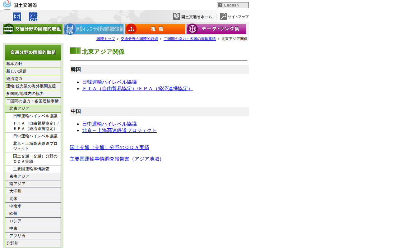This screenshot has width=398, height=248.
Task: Select 中東 in the sidebar
Action: [33, 228]
